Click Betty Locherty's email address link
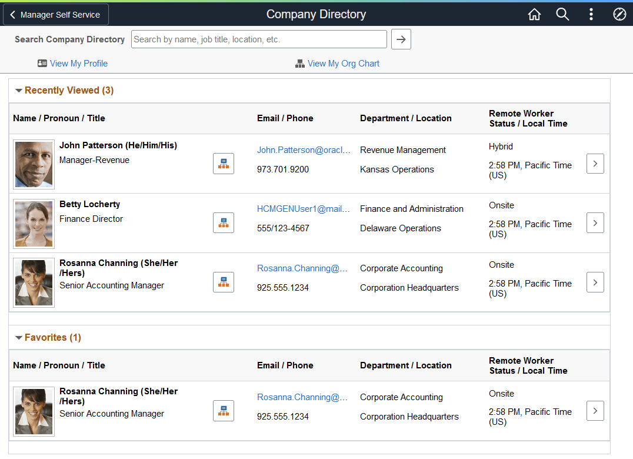Viewport: 633px width, 459px height. click(x=304, y=209)
